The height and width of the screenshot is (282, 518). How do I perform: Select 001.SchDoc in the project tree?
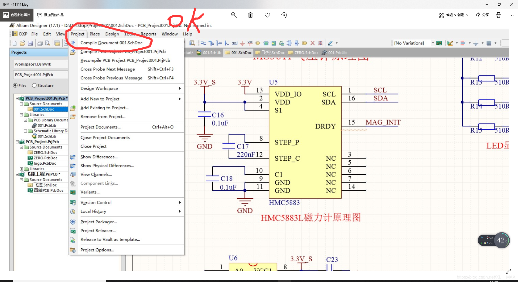click(x=44, y=109)
